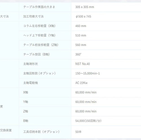Image resolution: width=141 pixels, height=140 pixels.
Task: Click the テーブル前後移動量 (Z軸) label
Action: tap(41, 45)
